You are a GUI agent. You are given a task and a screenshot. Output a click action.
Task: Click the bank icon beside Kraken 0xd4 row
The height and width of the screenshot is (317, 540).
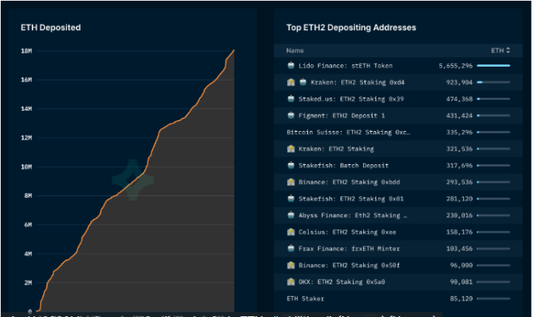coord(291,82)
